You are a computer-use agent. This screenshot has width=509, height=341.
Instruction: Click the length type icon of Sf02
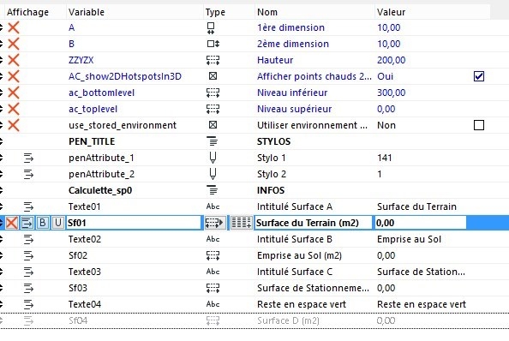pos(213,255)
